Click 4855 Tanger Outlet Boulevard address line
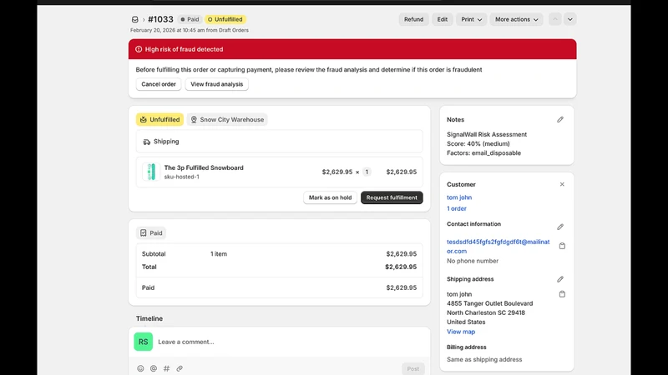 pos(489,303)
